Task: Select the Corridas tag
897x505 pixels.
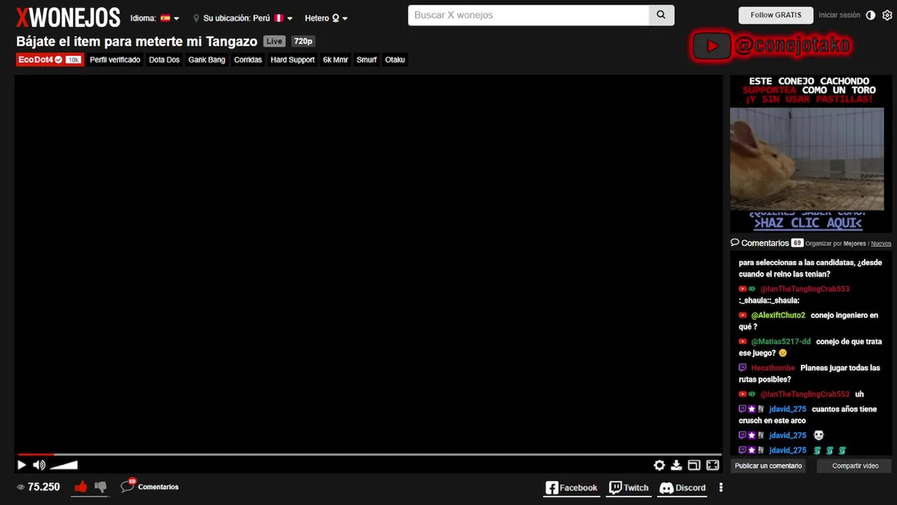Action: coord(248,60)
